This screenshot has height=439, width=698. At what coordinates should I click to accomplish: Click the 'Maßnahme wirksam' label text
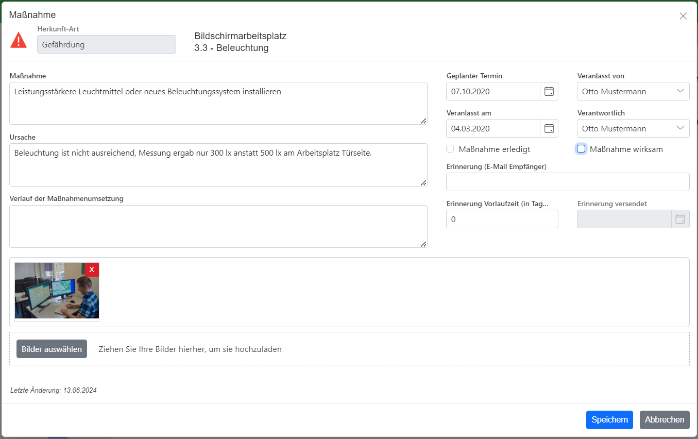626,149
